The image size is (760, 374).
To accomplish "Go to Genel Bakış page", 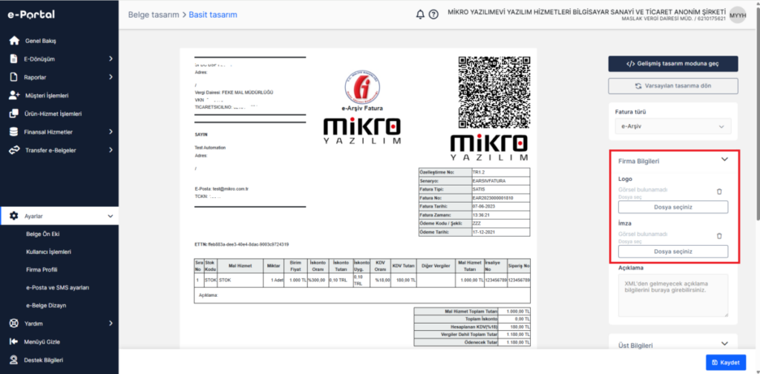I will [40, 41].
